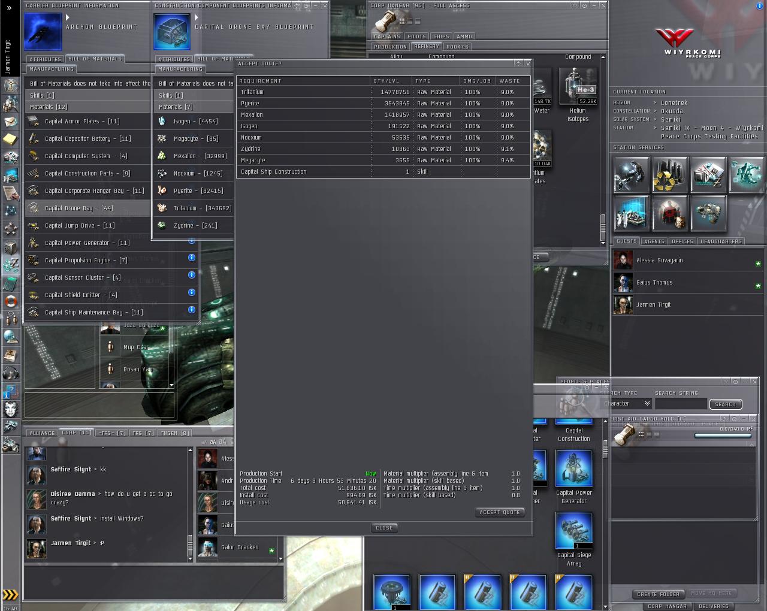
Task: Click the corp chat scrollbar thumb
Action: click(x=191, y=545)
